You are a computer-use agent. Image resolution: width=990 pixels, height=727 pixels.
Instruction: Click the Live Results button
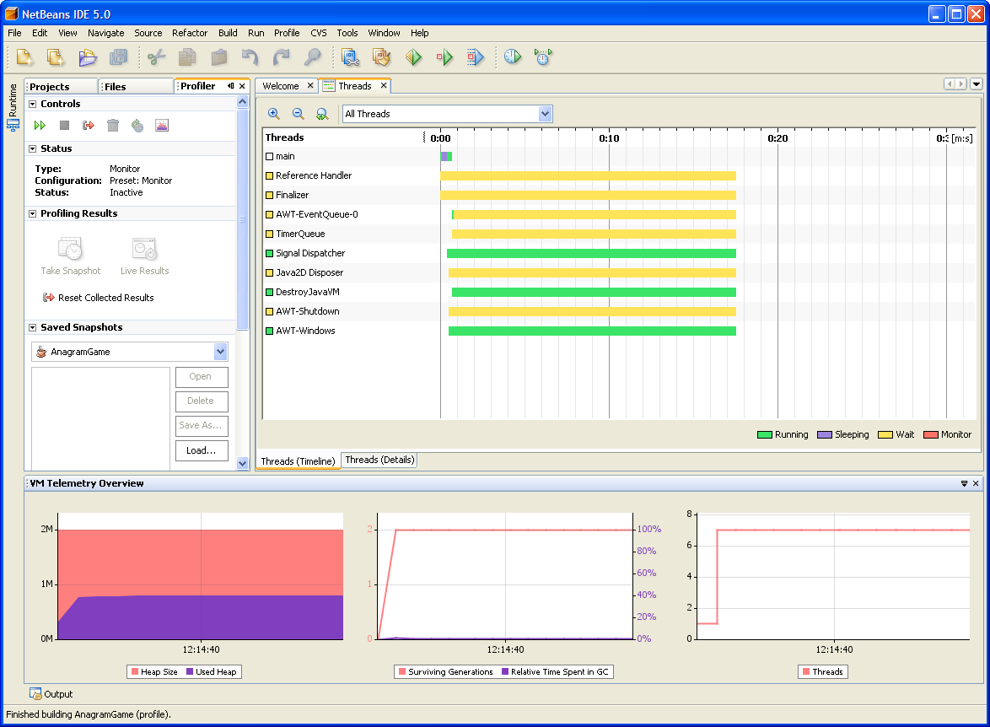[x=144, y=256]
